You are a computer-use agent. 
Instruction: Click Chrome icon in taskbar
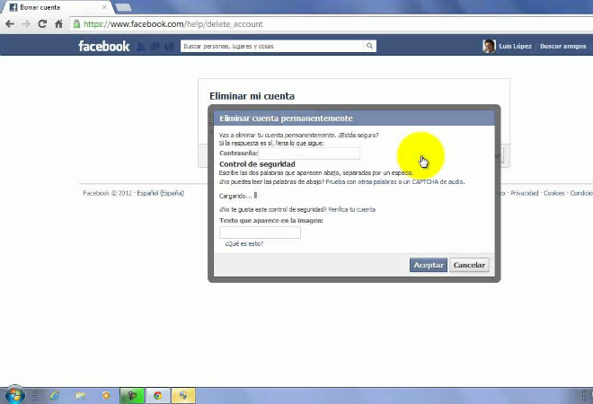[157, 395]
